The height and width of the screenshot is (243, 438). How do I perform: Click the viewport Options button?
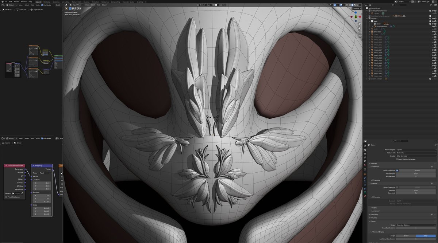point(357,8)
